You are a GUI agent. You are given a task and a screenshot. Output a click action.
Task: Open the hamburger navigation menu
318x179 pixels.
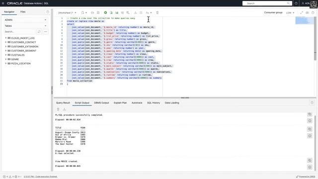pos(3,3)
